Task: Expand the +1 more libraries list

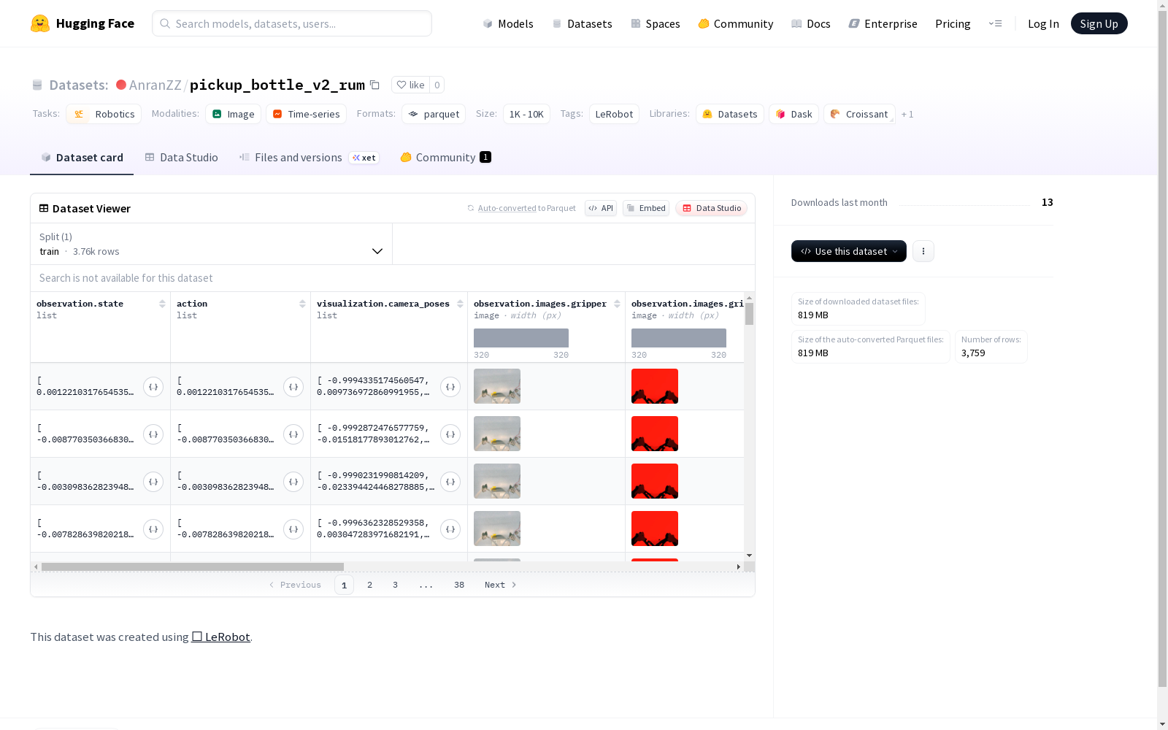Action: (907, 114)
